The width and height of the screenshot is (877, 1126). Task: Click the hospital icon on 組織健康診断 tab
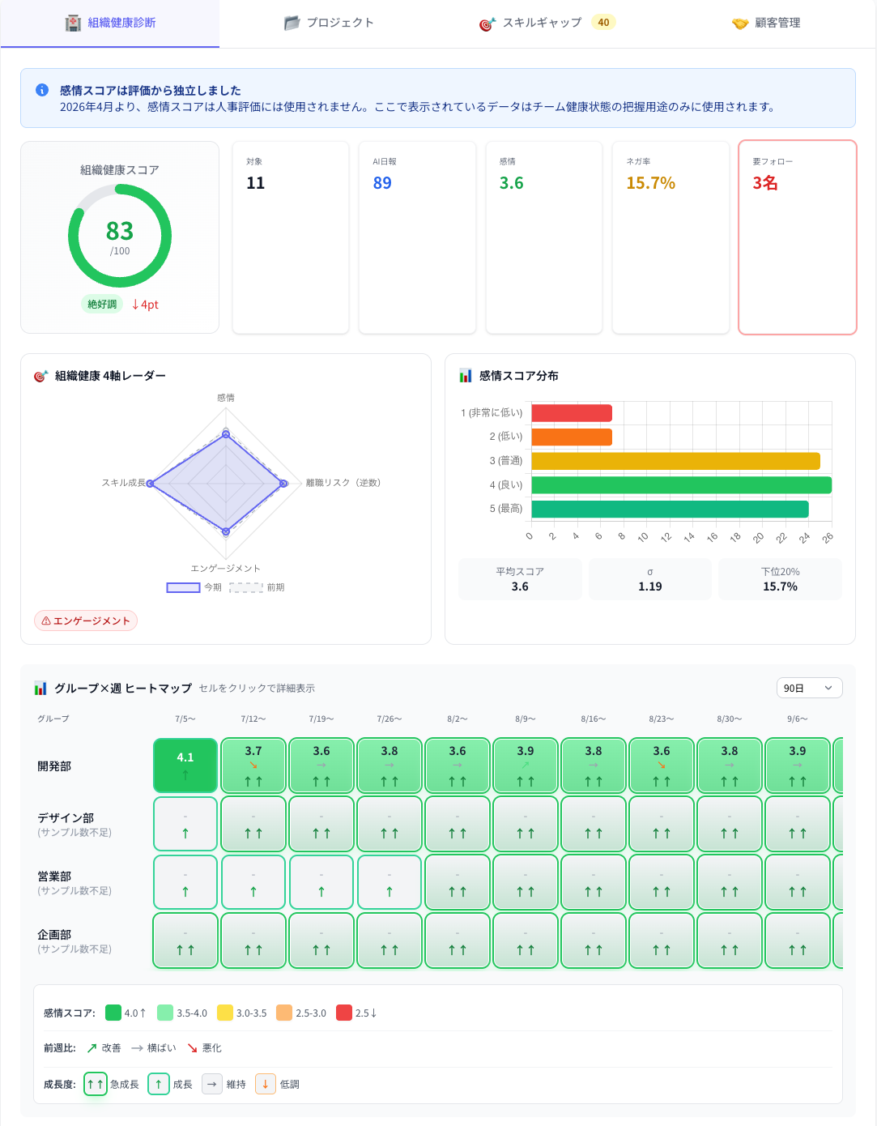[73, 23]
